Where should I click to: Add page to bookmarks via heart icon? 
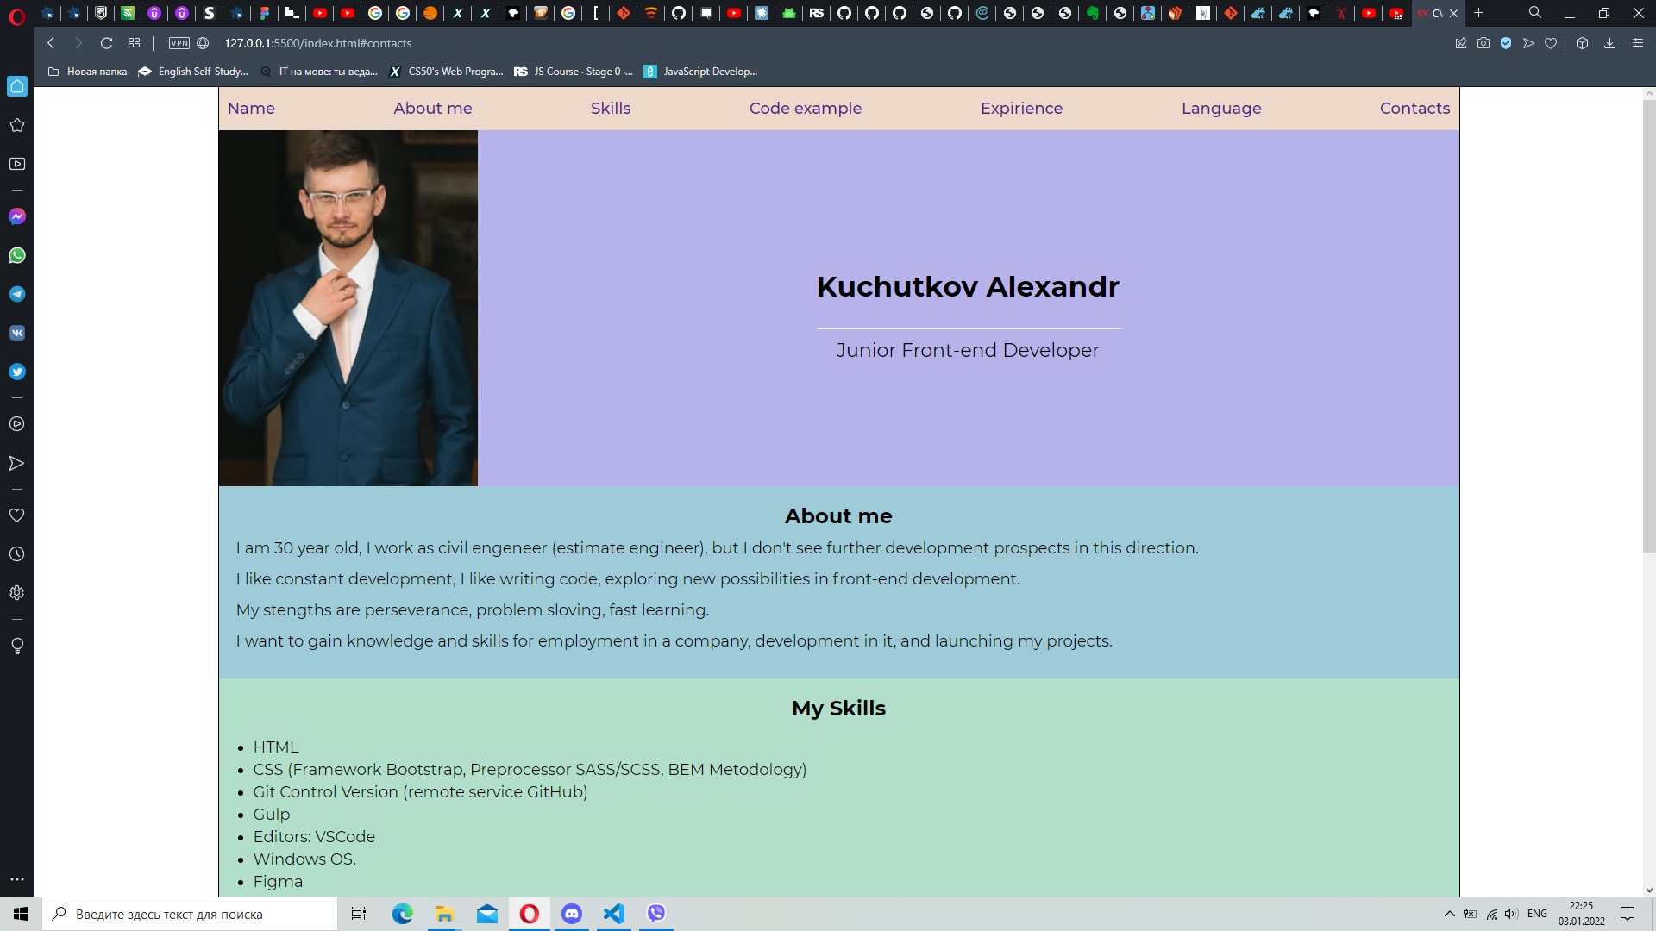click(1551, 43)
